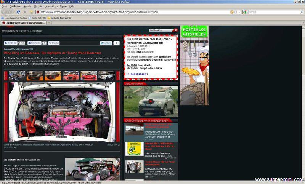305x184 pixels.
Task: Click the search magnifier in Firefox search box
Action: 302,12
